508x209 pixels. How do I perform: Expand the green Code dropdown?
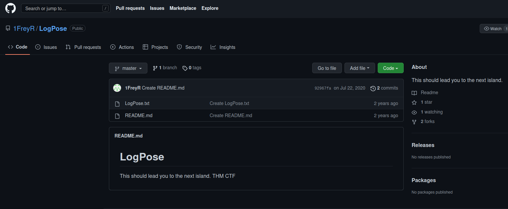point(391,68)
